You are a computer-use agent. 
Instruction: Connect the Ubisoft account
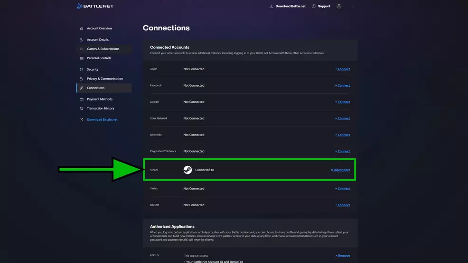click(342, 205)
